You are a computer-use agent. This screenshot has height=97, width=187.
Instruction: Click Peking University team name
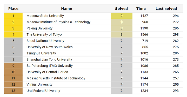coord(39,28)
